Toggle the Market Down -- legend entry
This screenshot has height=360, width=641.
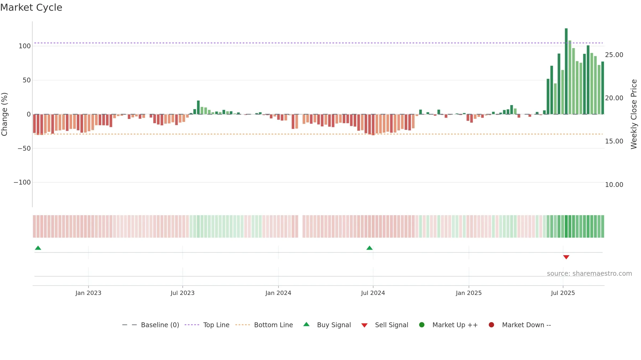point(519,325)
